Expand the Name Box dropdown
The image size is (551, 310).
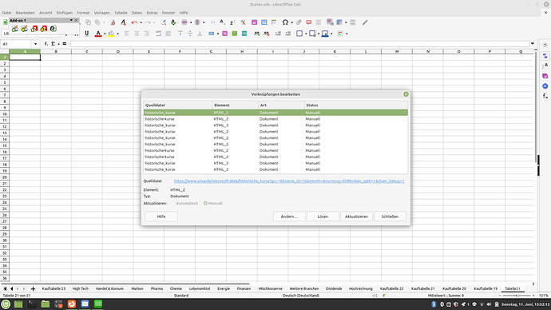click(x=35, y=44)
